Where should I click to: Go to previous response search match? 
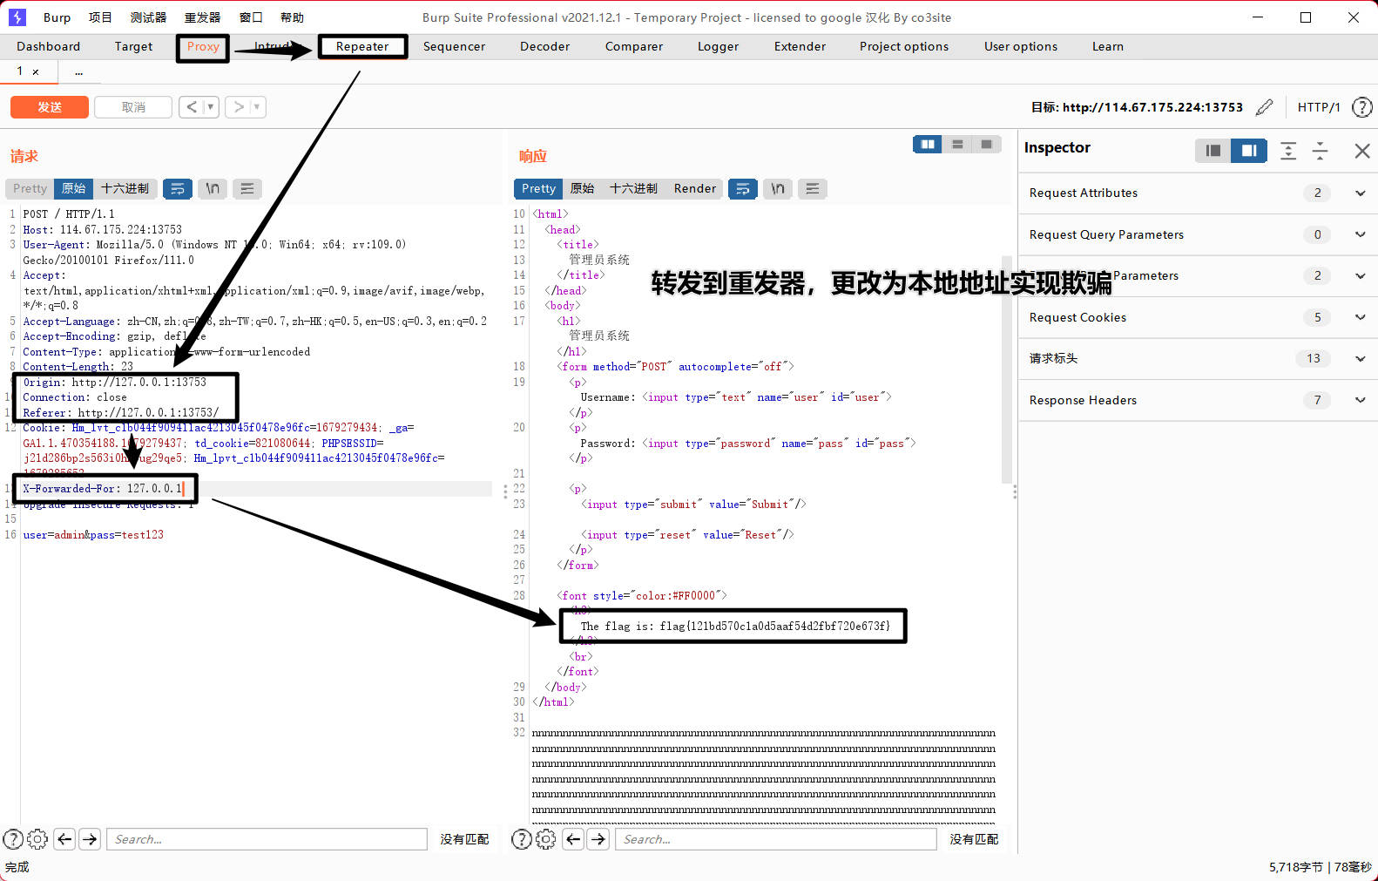pos(572,839)
